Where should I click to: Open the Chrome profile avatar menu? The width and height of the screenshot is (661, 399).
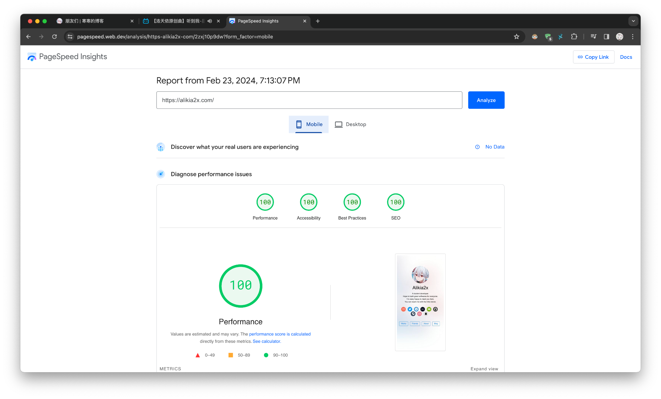[x=620, y=37]
